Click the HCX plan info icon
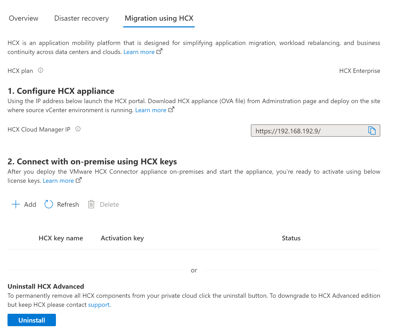This screenshot has width=416, height=336. coord(41,70)
